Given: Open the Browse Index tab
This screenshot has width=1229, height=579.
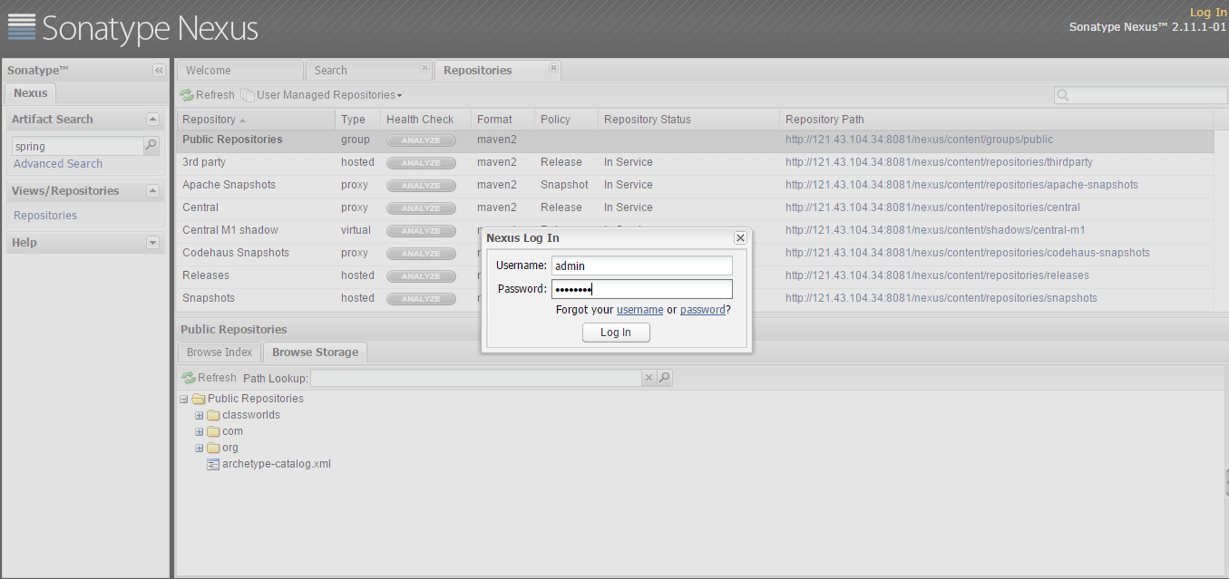Looking at the screenshot, I should (219, 352).
